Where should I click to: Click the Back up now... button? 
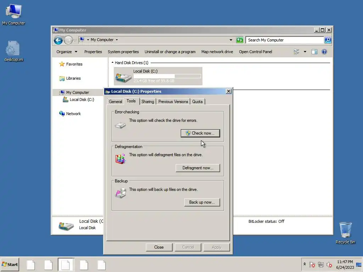click(202, 202)
